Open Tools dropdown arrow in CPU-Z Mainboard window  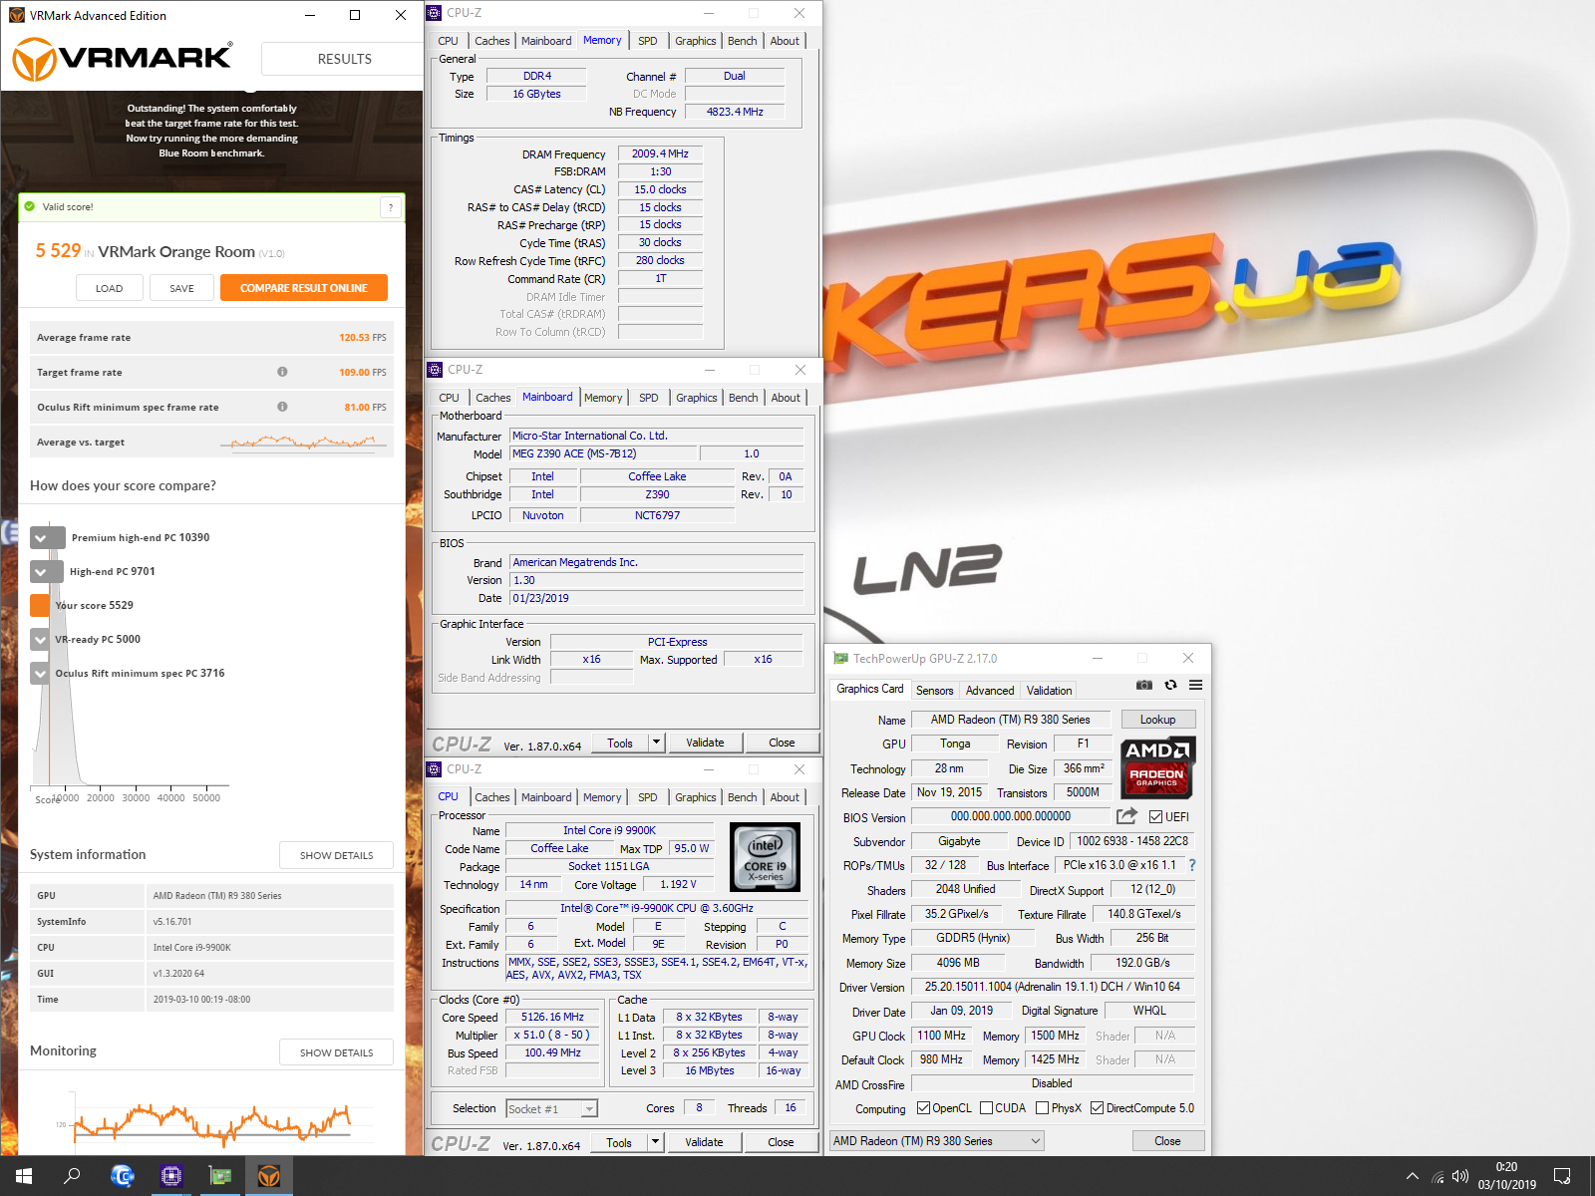click(656, 743)
